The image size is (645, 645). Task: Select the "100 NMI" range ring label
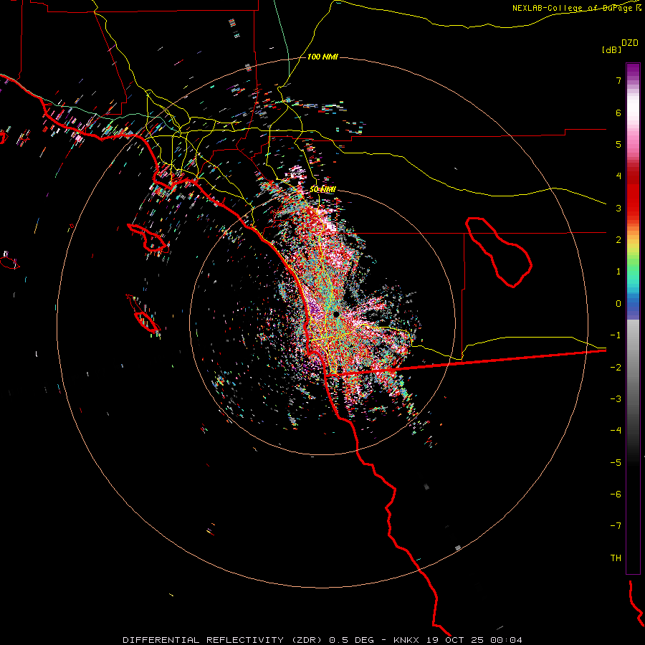(x=322, y=57)
